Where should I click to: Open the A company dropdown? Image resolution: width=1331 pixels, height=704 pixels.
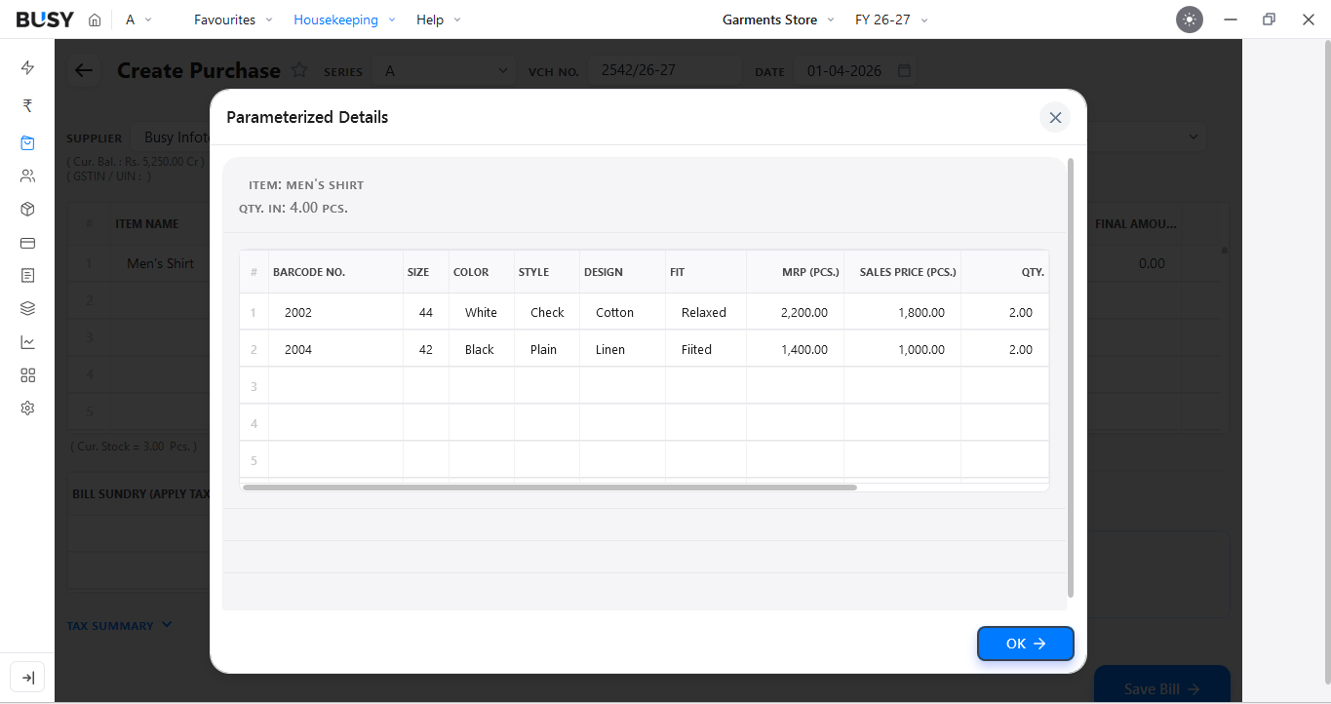point(138,20)
